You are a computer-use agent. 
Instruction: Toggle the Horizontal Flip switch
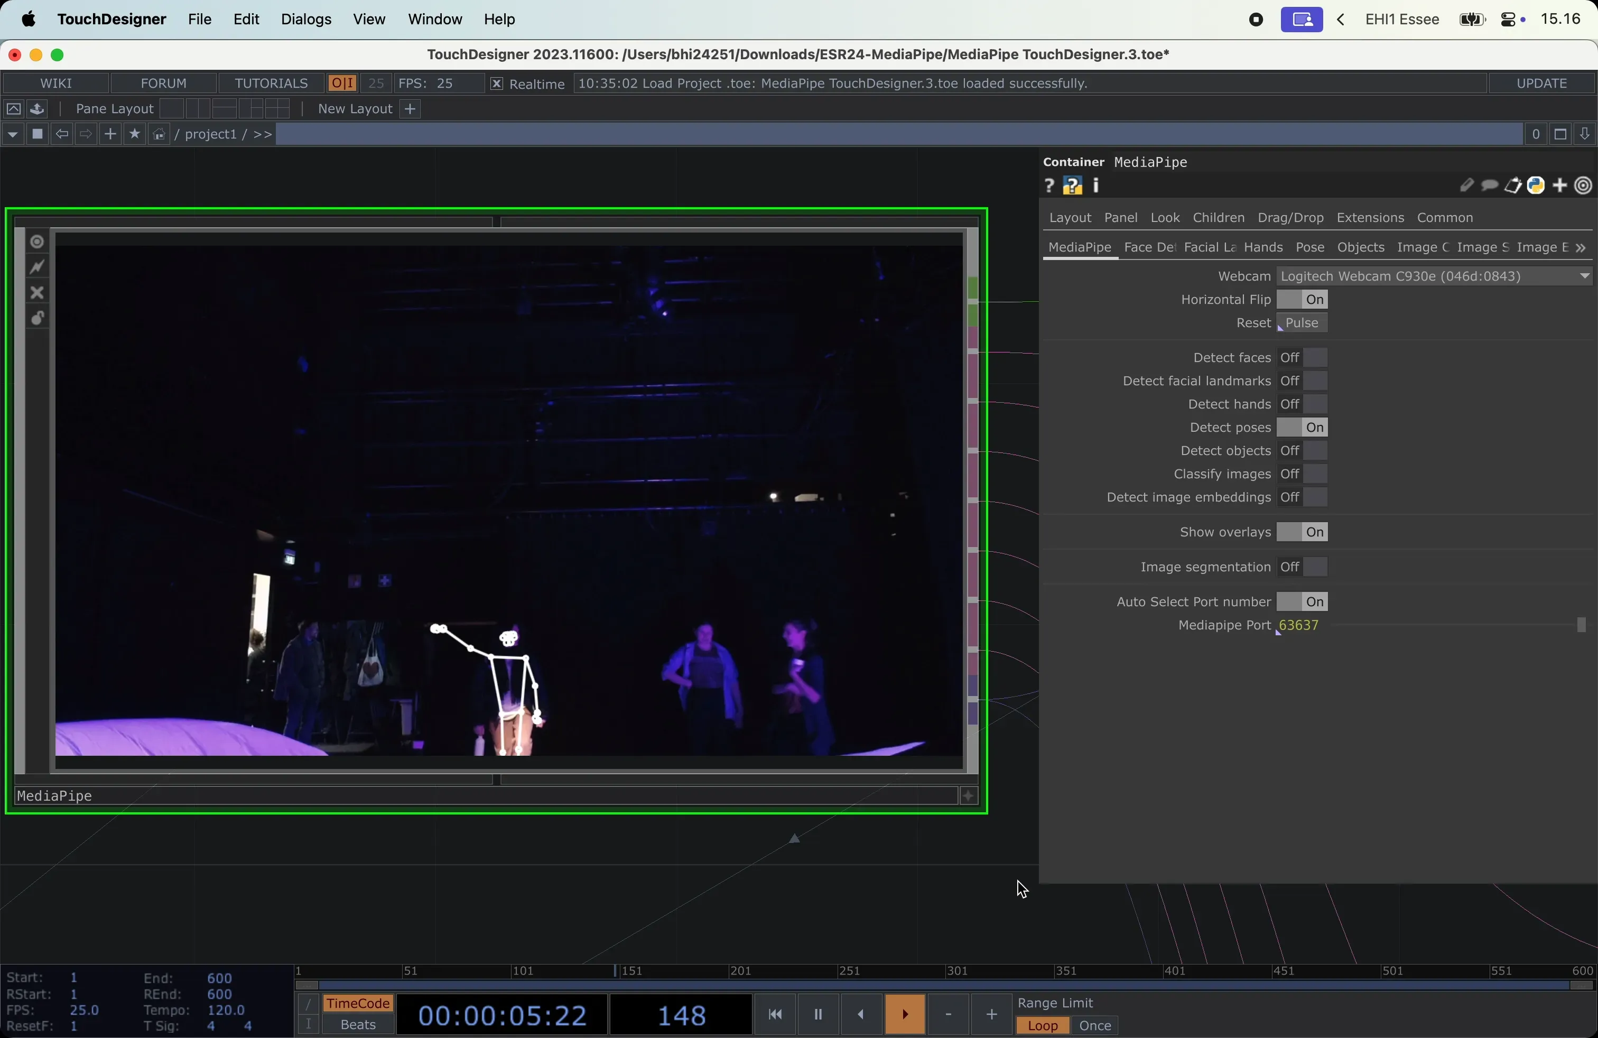[x=1303, y=300]
